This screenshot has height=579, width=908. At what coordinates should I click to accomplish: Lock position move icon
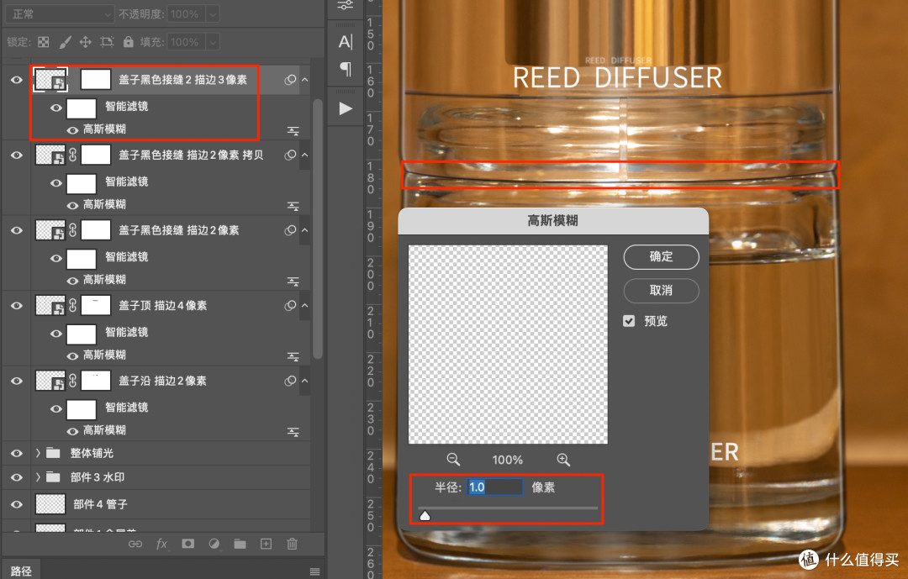pos(85,42)
